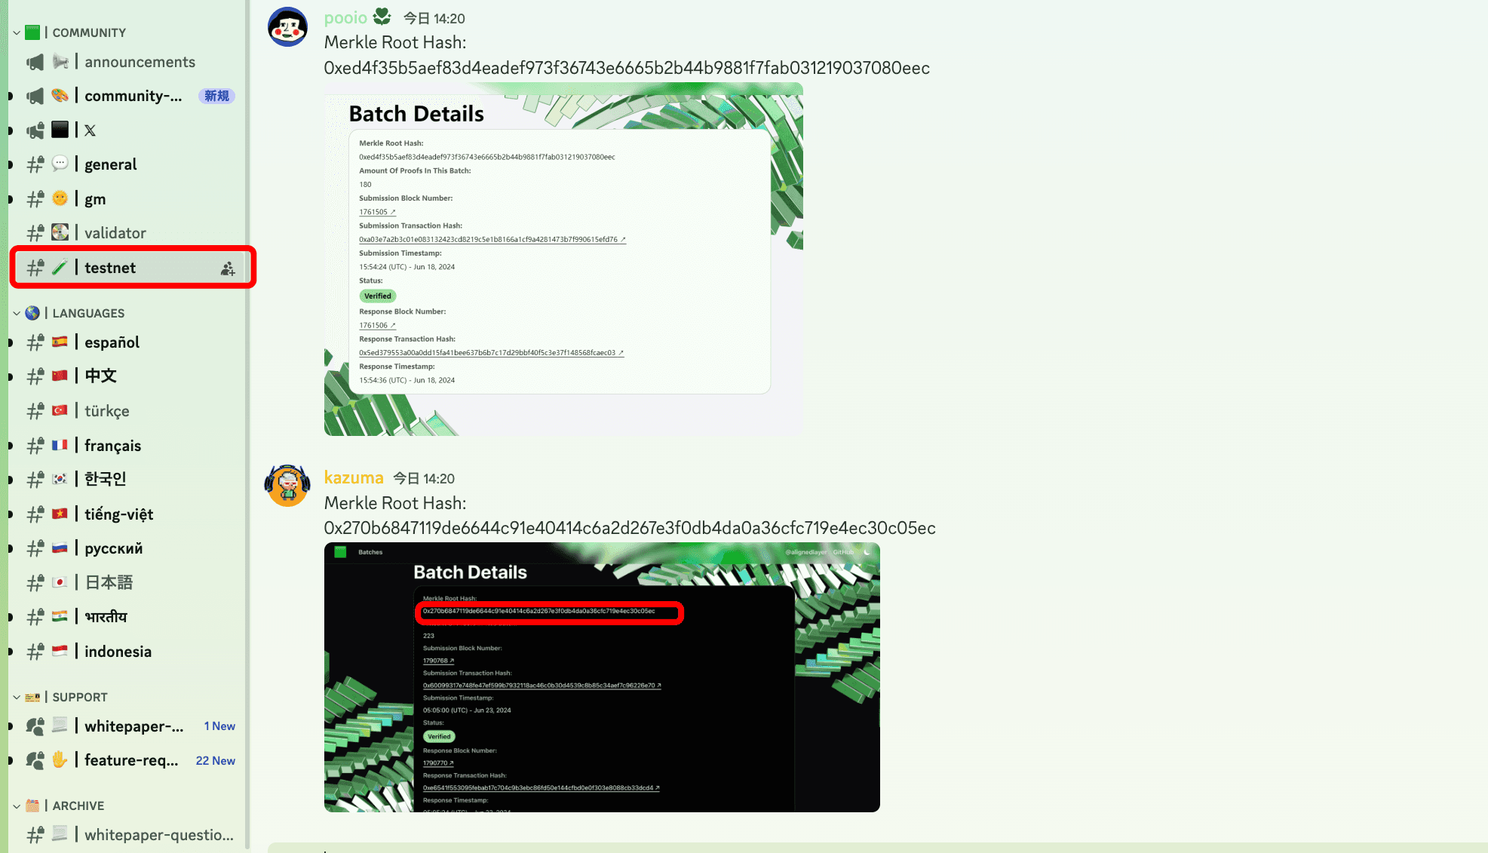Open kazuma's username profile
This screenshot has width=1488, height=853.
354,477
